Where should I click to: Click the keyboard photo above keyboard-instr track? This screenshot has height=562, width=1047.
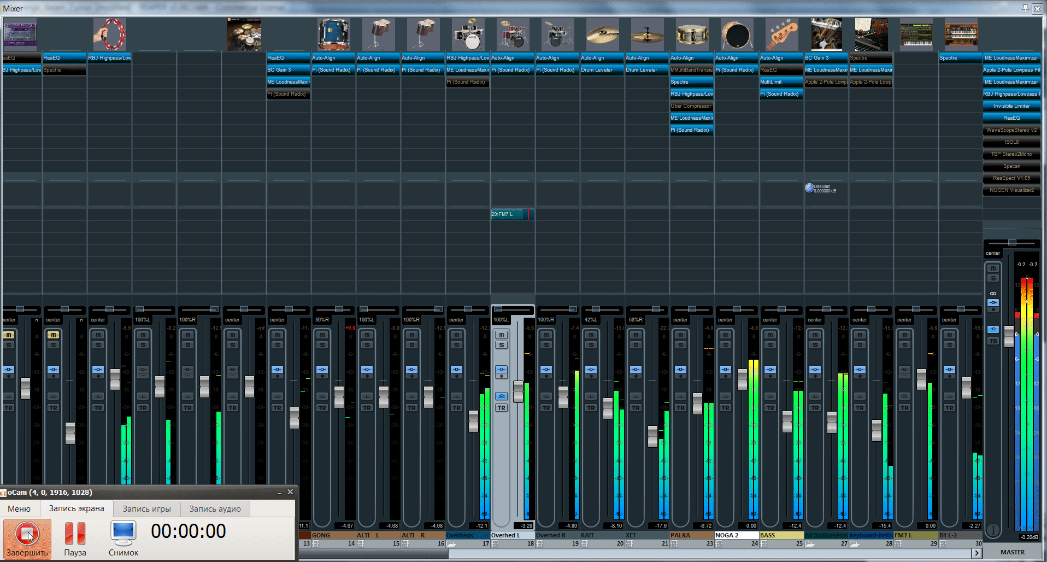tap(871, 34)
